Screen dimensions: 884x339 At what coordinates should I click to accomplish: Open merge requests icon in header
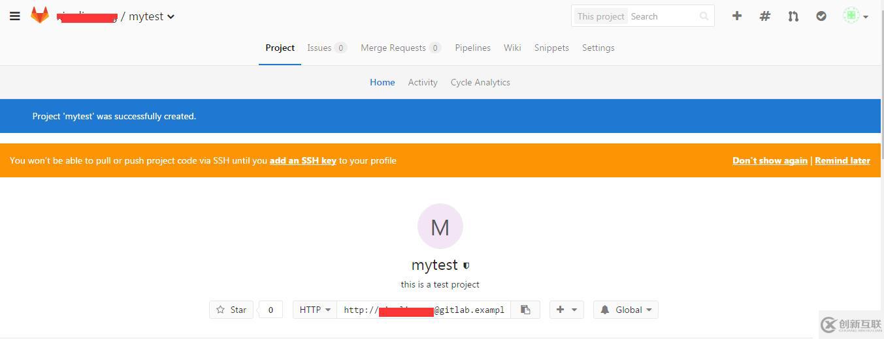(x=793, y=16)
